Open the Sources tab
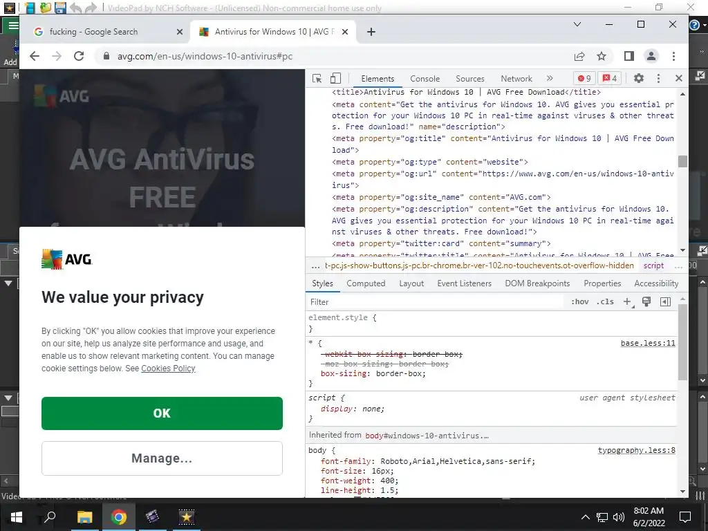Screen dimensions: 708x531 pyautogui.click(x=469, y=79)
